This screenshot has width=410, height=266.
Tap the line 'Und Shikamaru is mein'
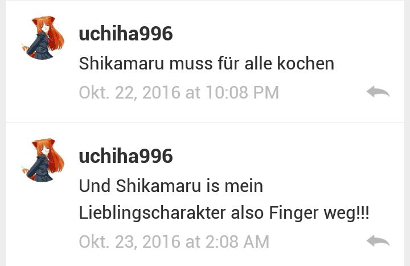171,186
